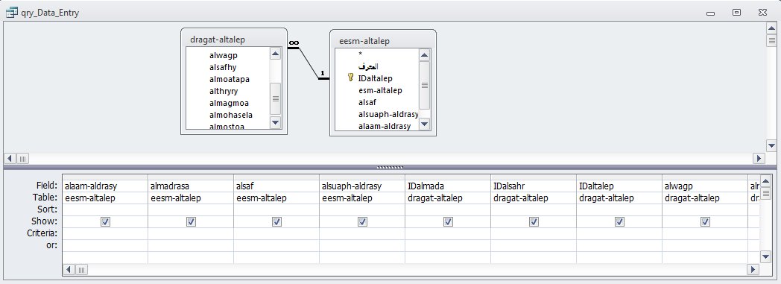781x284 pixels.
Task: Click left arrow of design grid horizontal scrollbar
Action: 69,270
